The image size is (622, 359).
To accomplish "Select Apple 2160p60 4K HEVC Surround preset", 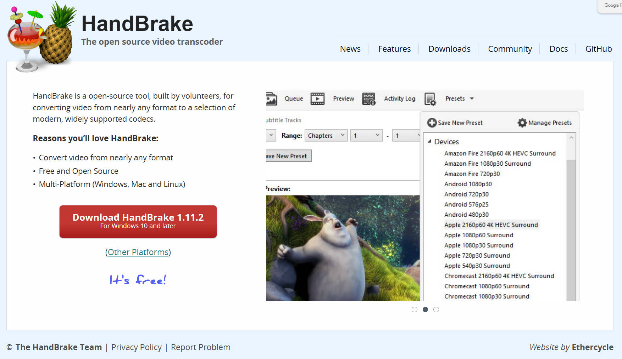I will (491, 225).
